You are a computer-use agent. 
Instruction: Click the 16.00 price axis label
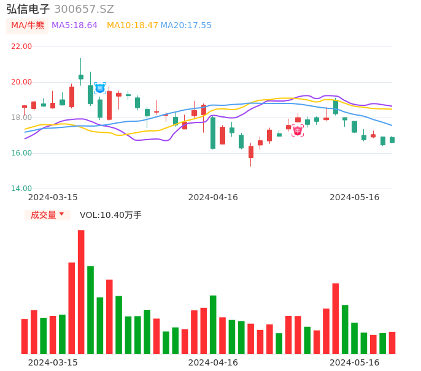click(21, 153)
